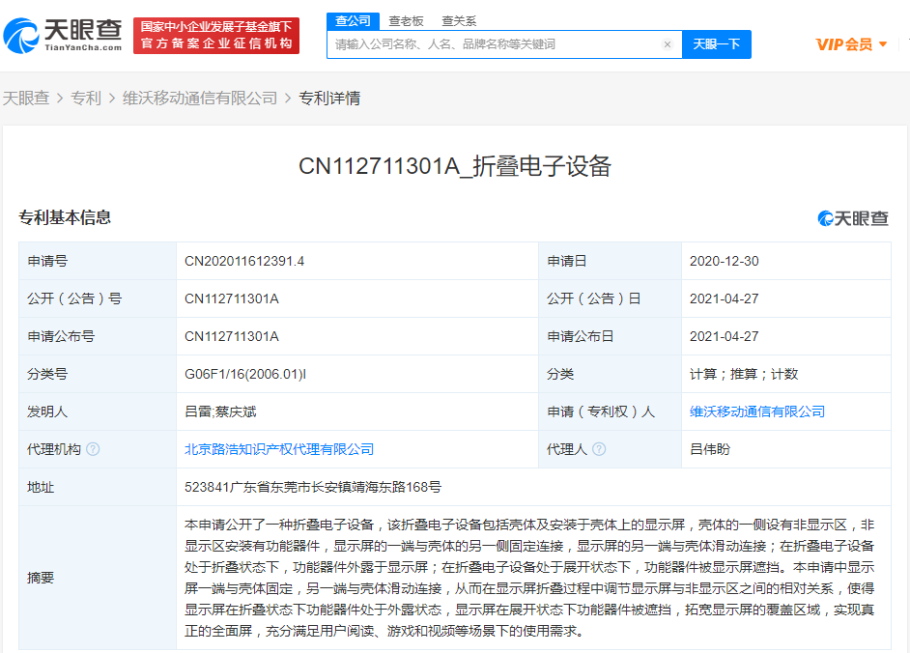Click the abstract paragraph text

click(529, 578)
